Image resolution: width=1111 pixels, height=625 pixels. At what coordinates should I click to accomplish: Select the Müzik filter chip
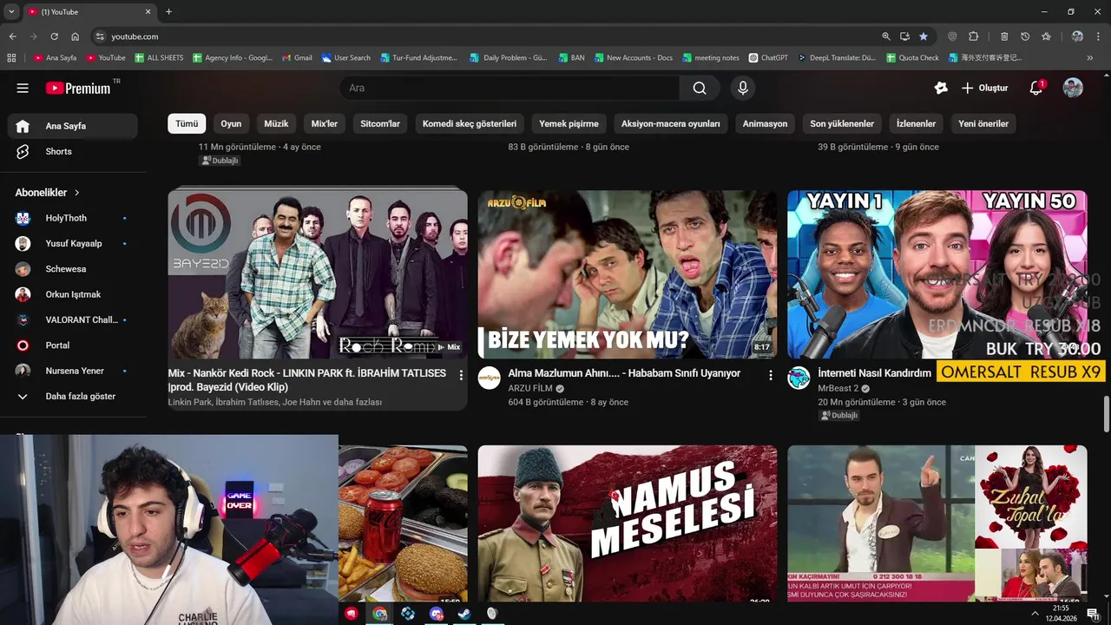tap(276, 123)
